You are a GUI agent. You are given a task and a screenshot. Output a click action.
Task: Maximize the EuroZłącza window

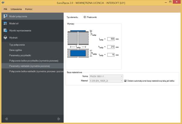tap(170, 2)
